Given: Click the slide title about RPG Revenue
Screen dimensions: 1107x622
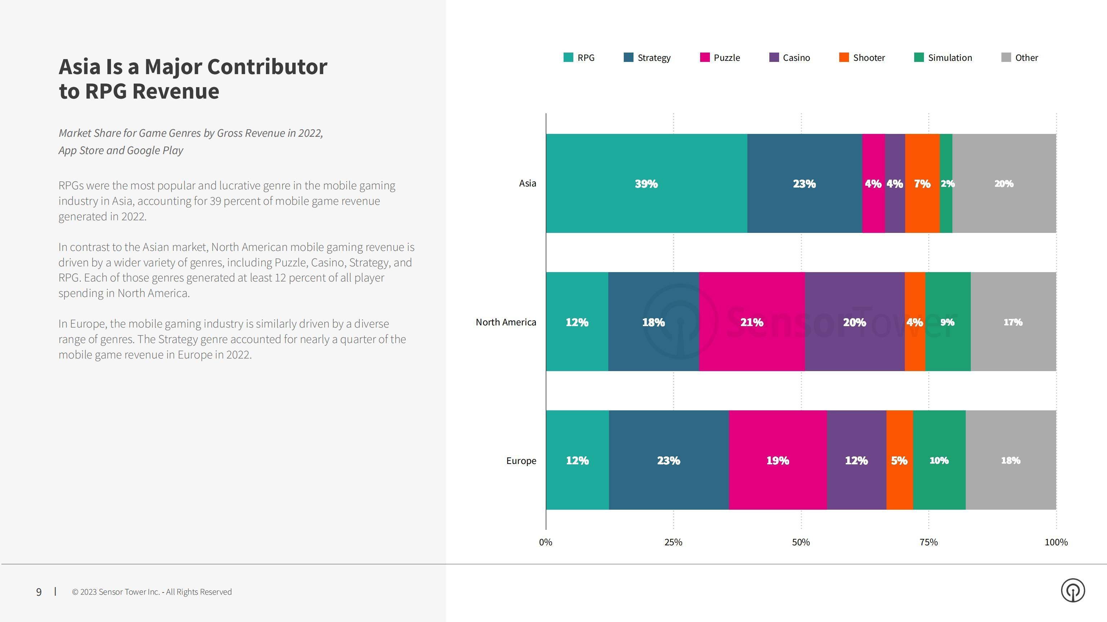Looking at the screenshot, I should tap(193, 78).
